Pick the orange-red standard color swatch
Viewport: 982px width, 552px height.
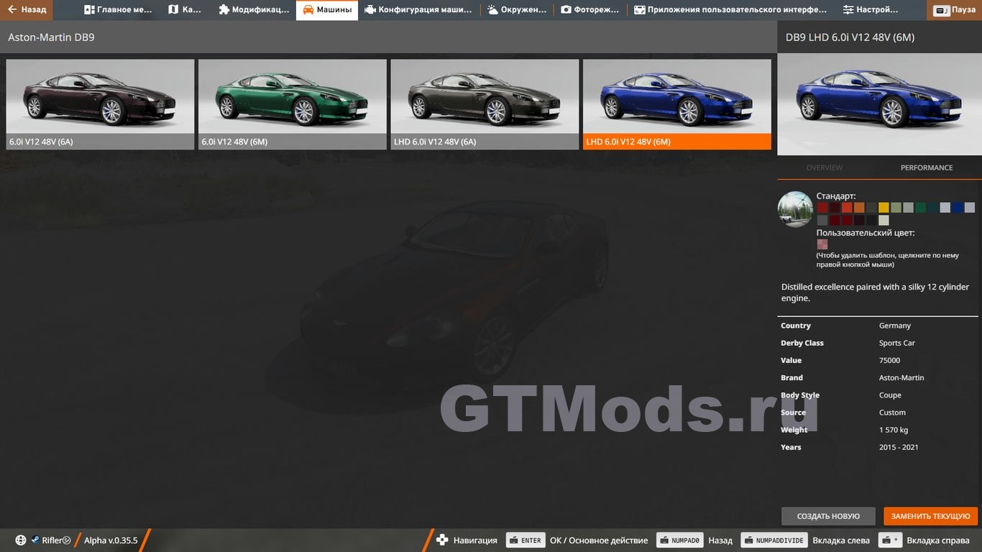[847, 208]
